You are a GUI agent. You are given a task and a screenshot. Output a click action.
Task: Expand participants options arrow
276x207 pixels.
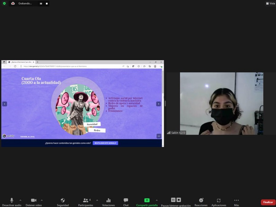click(97, 200)
